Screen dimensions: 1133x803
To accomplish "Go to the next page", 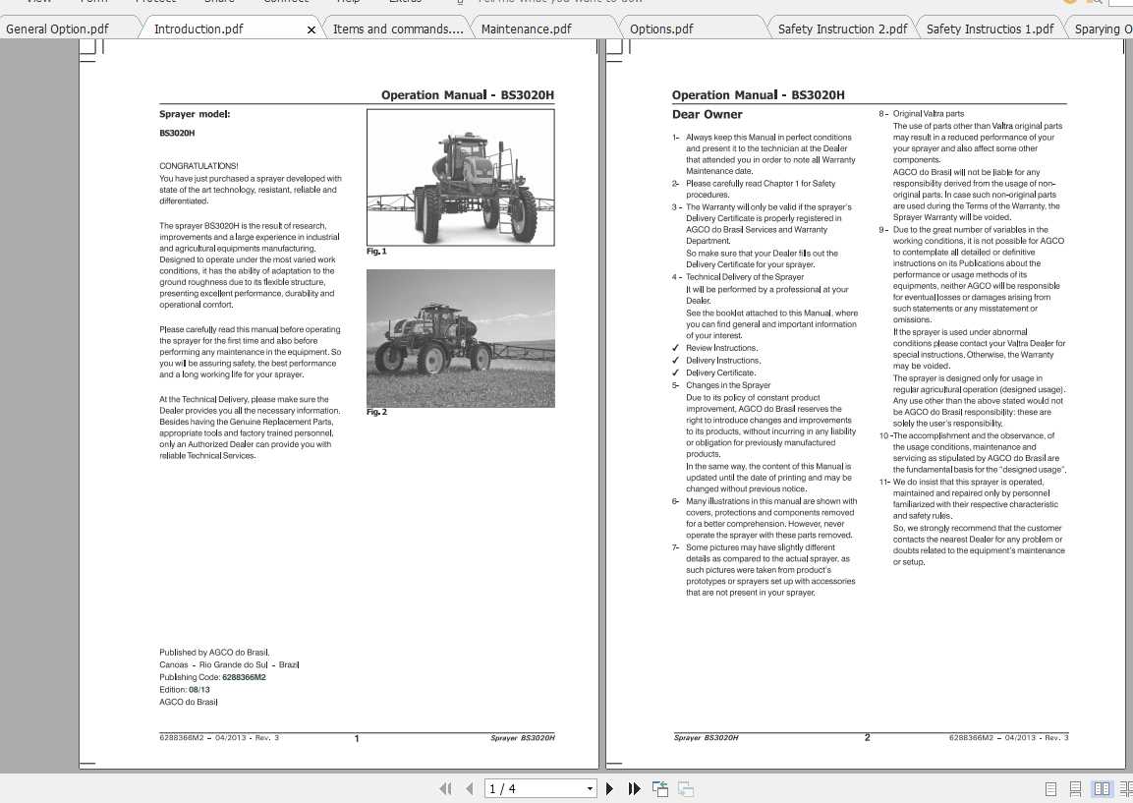I will pyautogui.click(x=609, y=788).
